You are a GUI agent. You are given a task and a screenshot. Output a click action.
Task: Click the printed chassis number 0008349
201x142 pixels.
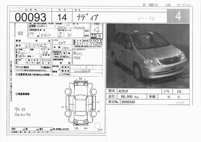[128, 102]
